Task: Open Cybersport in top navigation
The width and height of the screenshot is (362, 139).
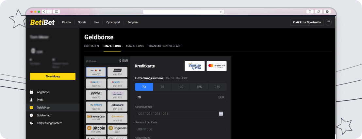Action: click(x=113, y=22)
